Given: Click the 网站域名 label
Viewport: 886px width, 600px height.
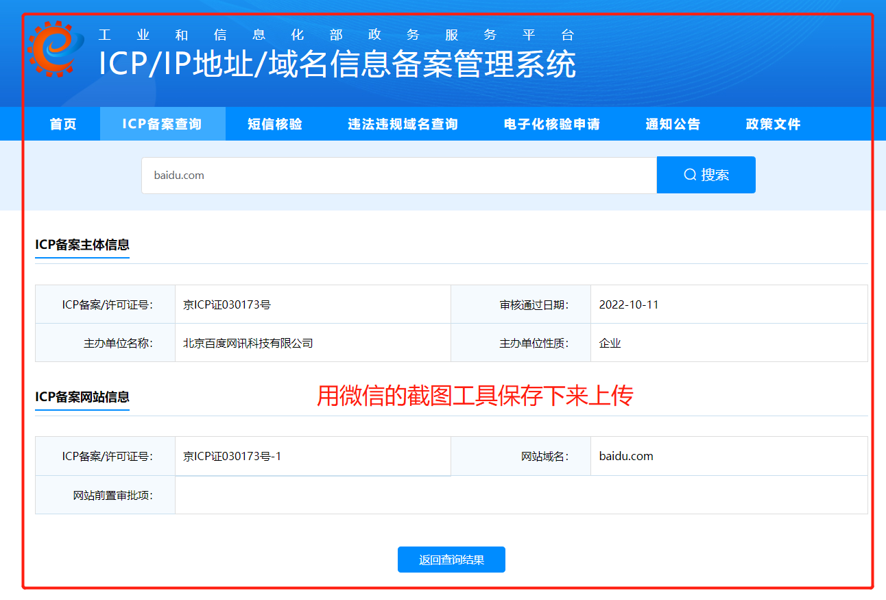Looking at the screenshot, I should pos(545,456).
